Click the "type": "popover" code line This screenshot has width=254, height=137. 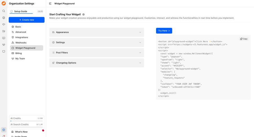171,57
